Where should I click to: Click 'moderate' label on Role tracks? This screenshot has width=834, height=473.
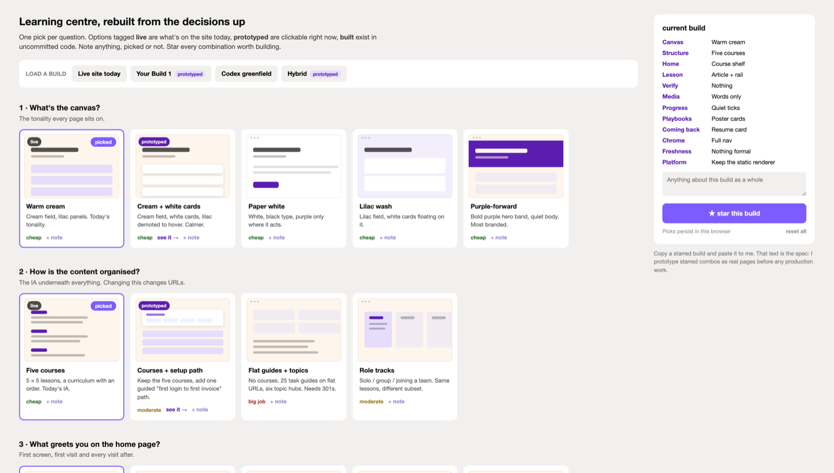pos(371,401)
